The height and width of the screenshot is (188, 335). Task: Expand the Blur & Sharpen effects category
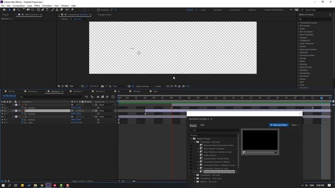pos(299,31)
